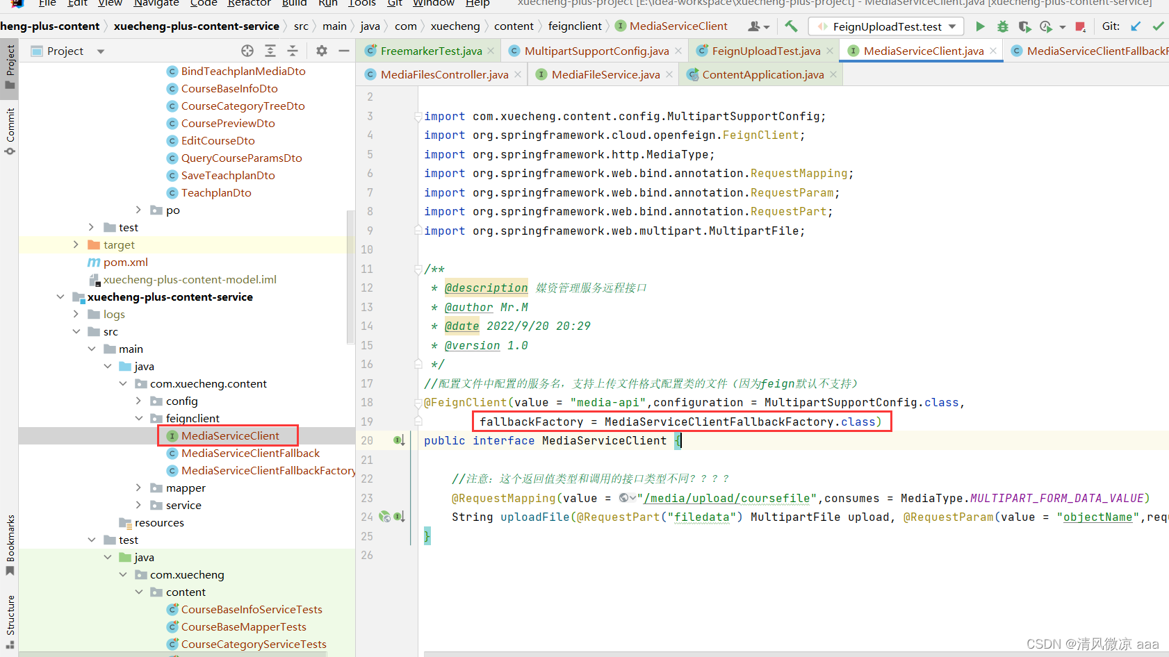
Task: Click the MediaServiceClient breadcrumb
Action: (x=678, y=26)
